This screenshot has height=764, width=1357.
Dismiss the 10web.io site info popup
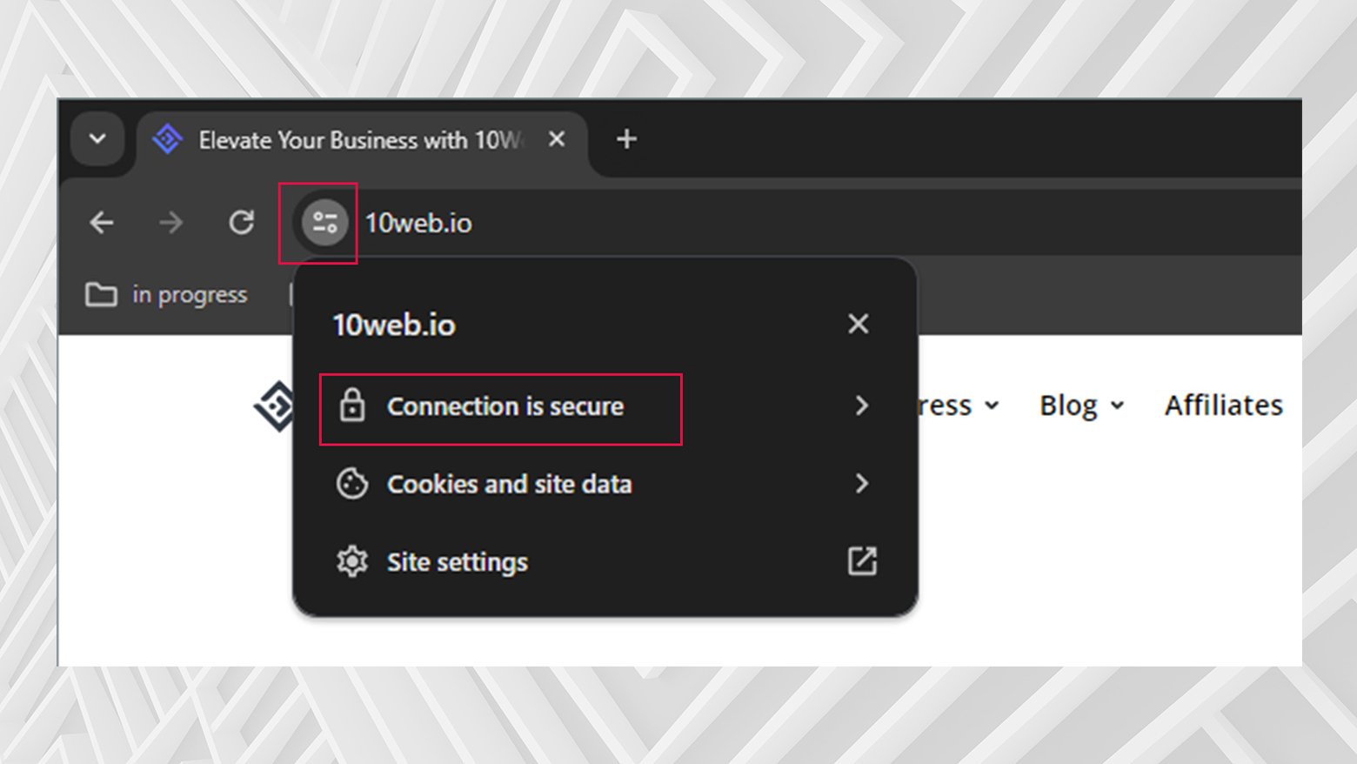pos(858,324)
